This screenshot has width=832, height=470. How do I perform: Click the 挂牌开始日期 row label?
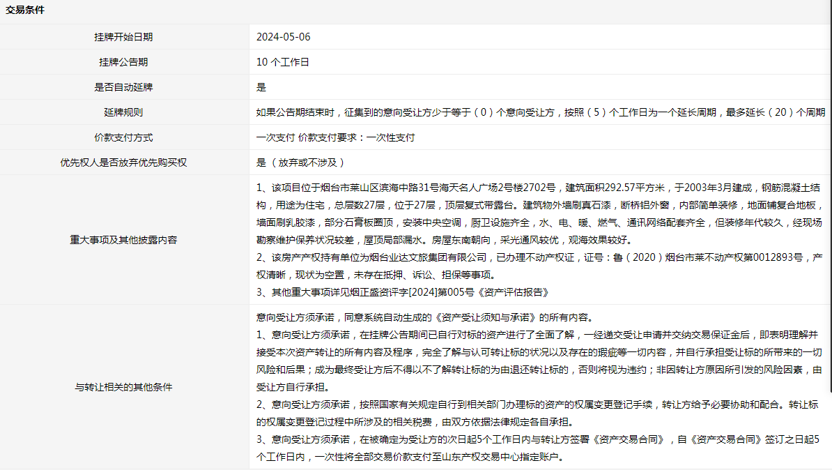coord(123,37)
